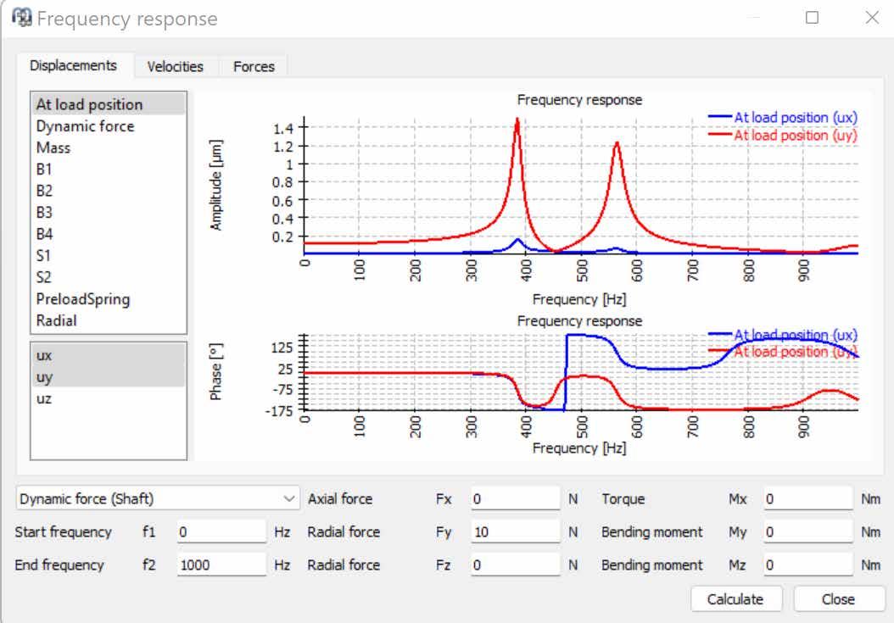Maximize the Frequency response window
Screen dimensions: 894x623
pyautogui.click(x=812, y=18)
